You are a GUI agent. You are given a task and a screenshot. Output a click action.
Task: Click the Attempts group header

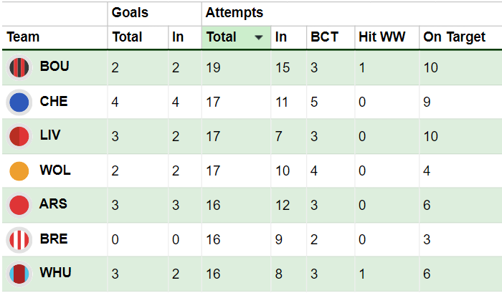coord(234,13)
